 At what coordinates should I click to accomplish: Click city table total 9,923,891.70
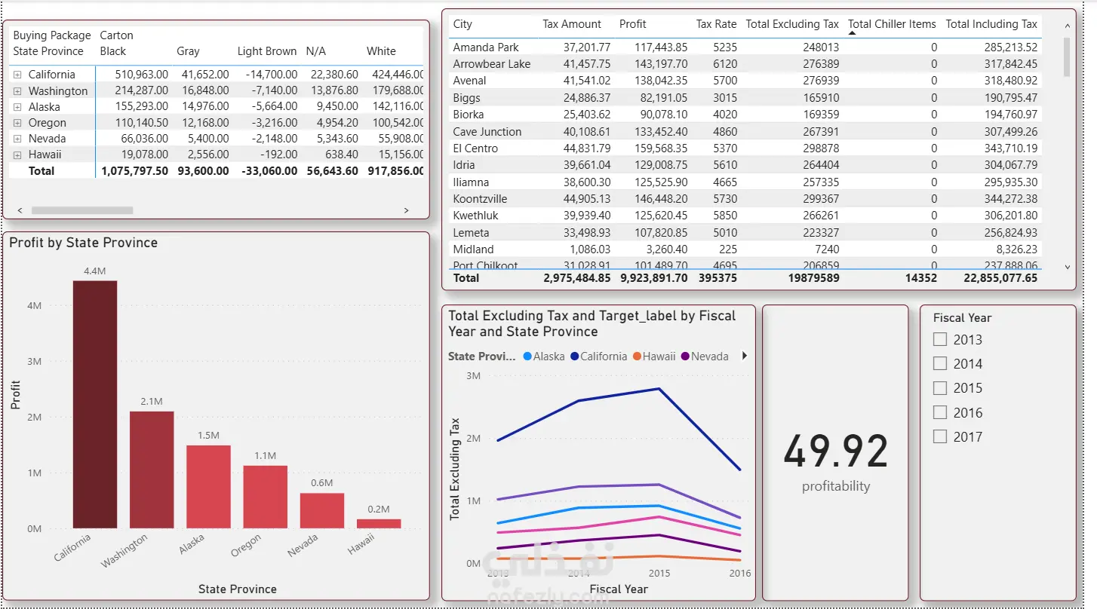[653, 277]
